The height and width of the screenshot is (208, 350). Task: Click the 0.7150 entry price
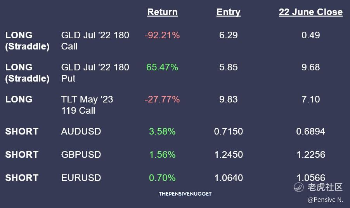tap(228, 131)
